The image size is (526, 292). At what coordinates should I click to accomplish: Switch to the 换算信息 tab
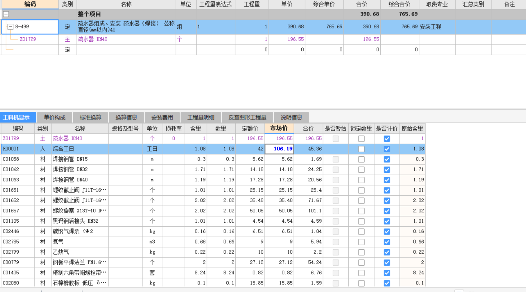[126, 117]
